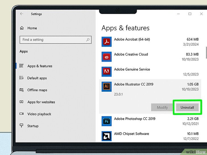Go to Home in sidebar

coord(32,28)
